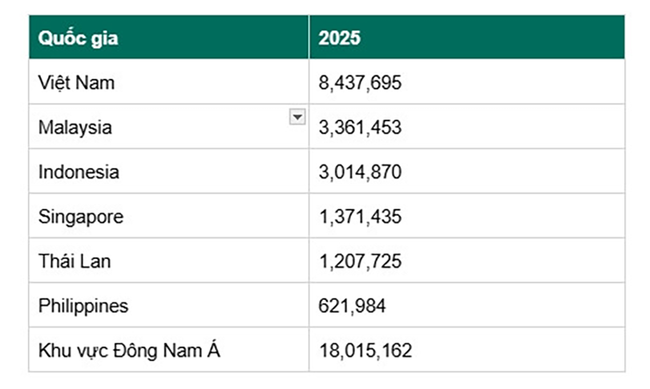The height and width of the screenshot is (389, 650).
Task: Click the value 3,014,870
Action: [360, 172]
